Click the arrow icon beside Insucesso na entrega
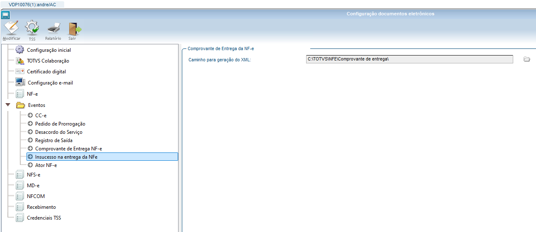 (30, 157)
